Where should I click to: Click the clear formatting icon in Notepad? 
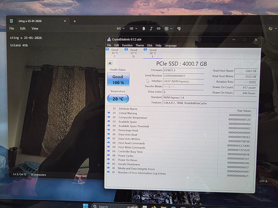[x=179, y=29]
